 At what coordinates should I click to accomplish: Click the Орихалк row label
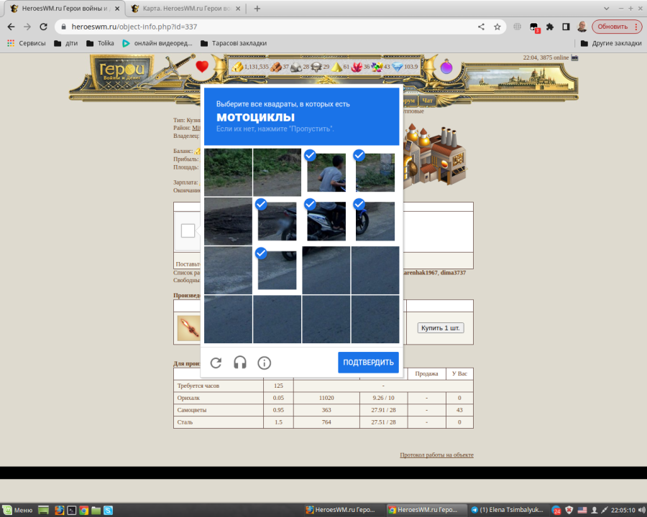[x=188, y=398]
